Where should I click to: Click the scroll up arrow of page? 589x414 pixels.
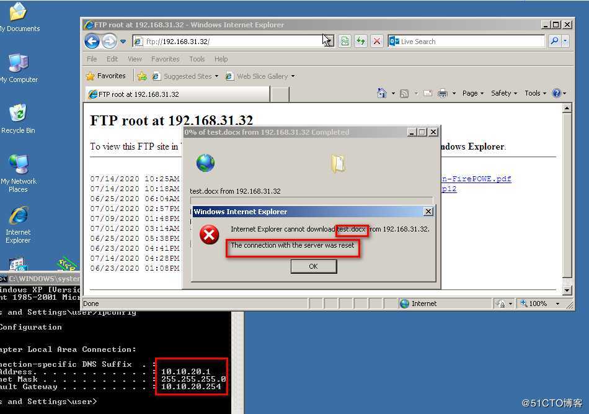pos(567,108)
